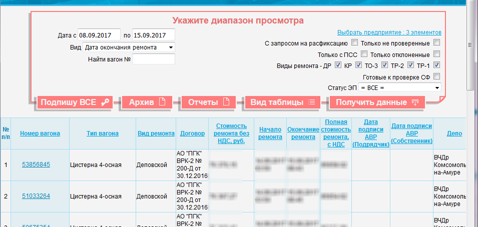Sort by 'Стоимость ремонта без НДС' header
Viewport: 478px width, 227px height.
point(231,133)
